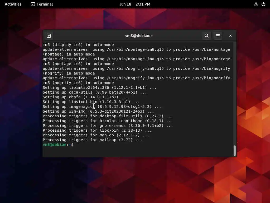Open the terminal hamburger menu
The image size is (270, 203).
218,36
